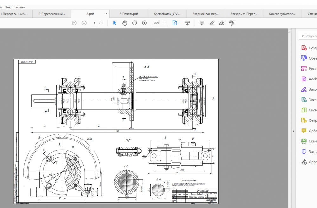Activate the Hand pan tool
Viewport: 317px width, 208px height.
(125, 23)
